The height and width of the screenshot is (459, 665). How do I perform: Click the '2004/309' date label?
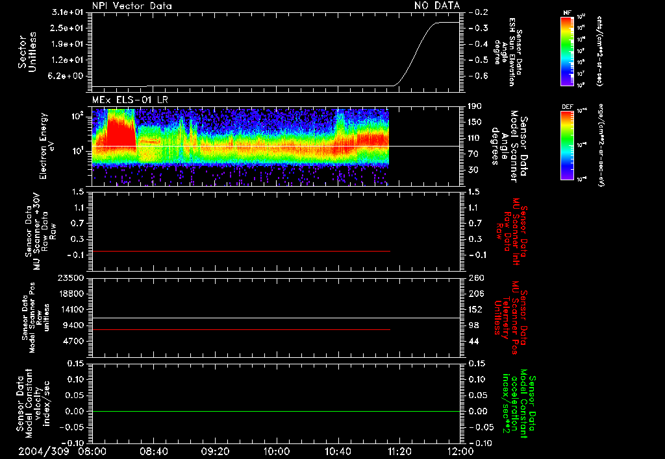pos(44,451)
